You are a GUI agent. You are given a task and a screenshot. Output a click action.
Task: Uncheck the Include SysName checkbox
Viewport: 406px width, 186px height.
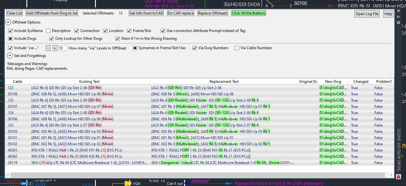[x=10, y=31]
